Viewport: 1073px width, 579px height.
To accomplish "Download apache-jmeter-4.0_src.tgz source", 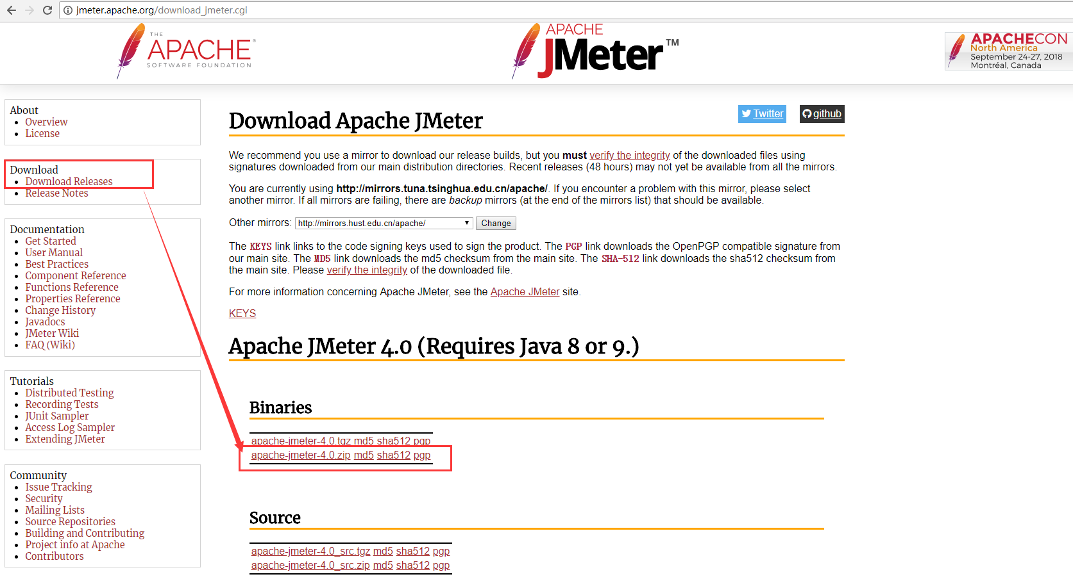I will [x=310, y=551].
